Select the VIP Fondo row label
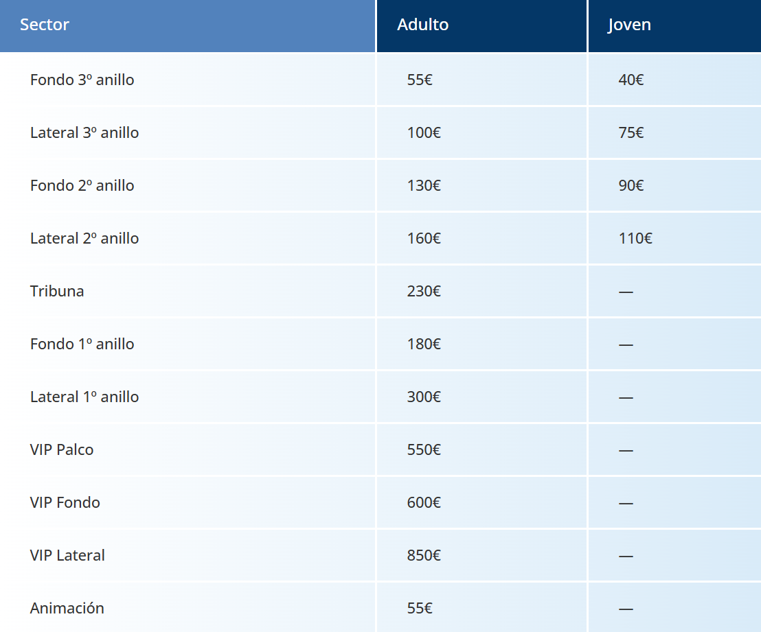761x632 pixels. [65, 502]
